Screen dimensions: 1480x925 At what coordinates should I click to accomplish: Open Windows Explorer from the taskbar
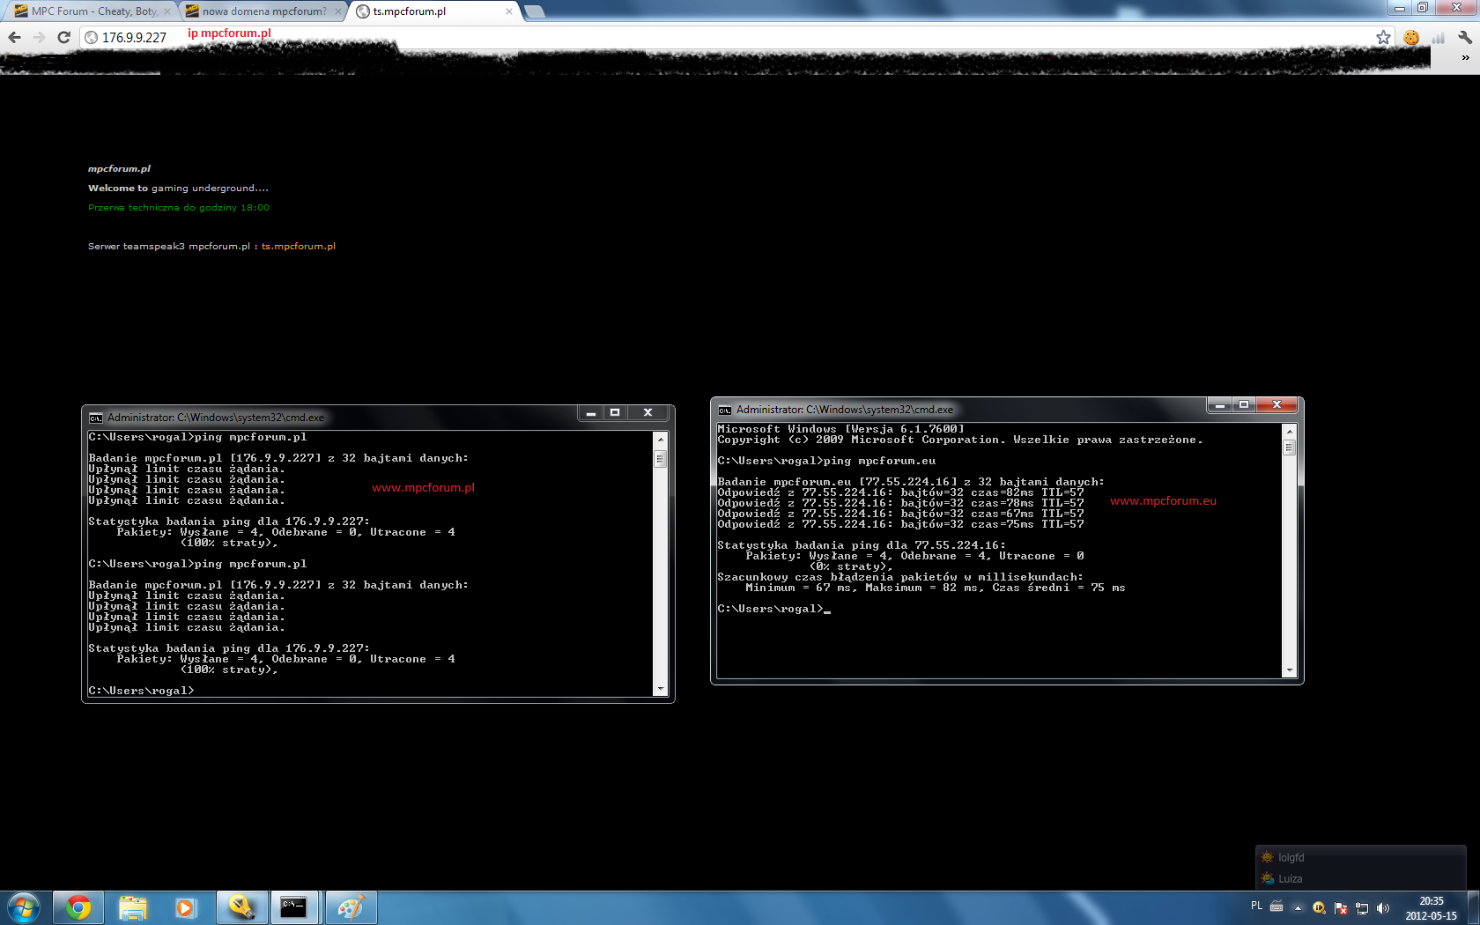pos(133,907)
